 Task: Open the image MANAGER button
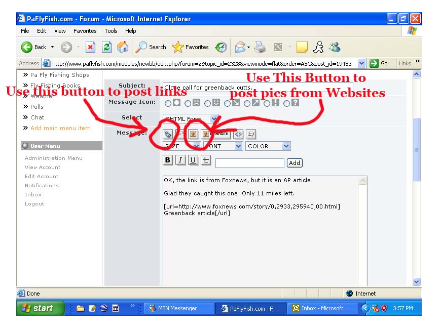pyautogui.click(x=216, y=134)
